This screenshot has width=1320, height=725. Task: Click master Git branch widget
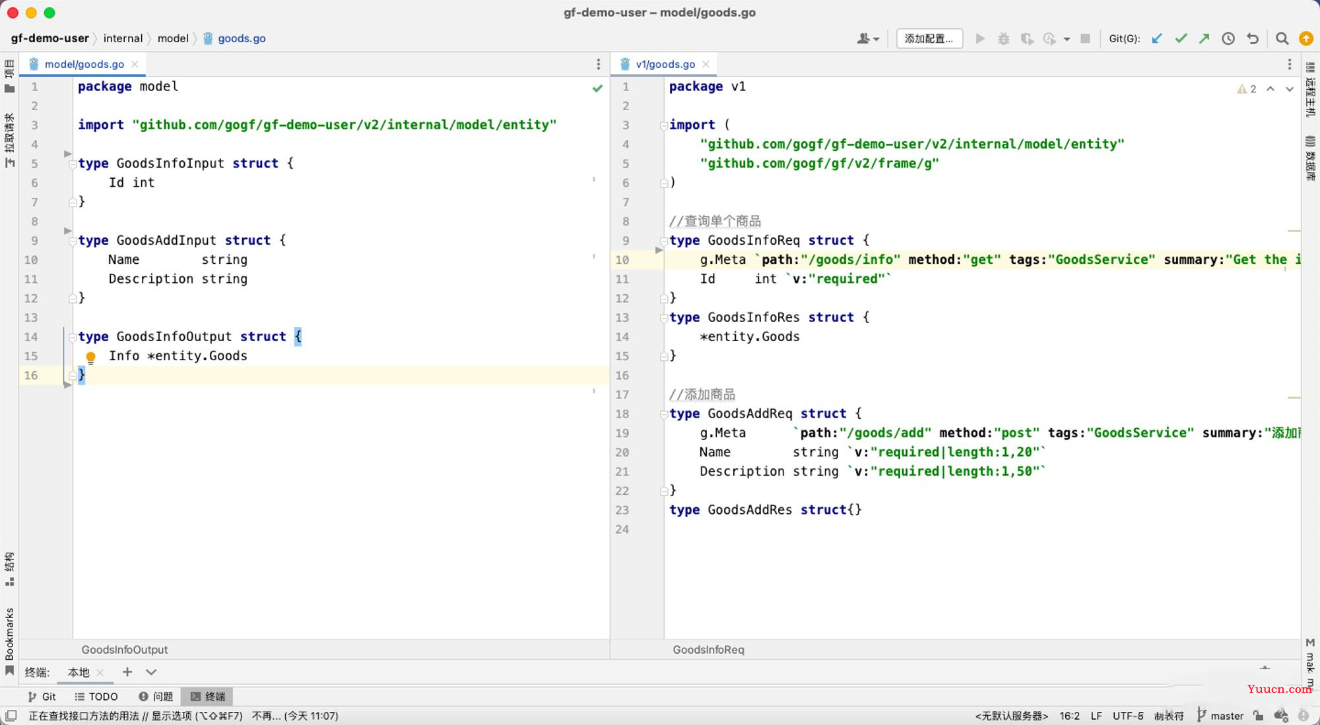[x=1221, y=716]
